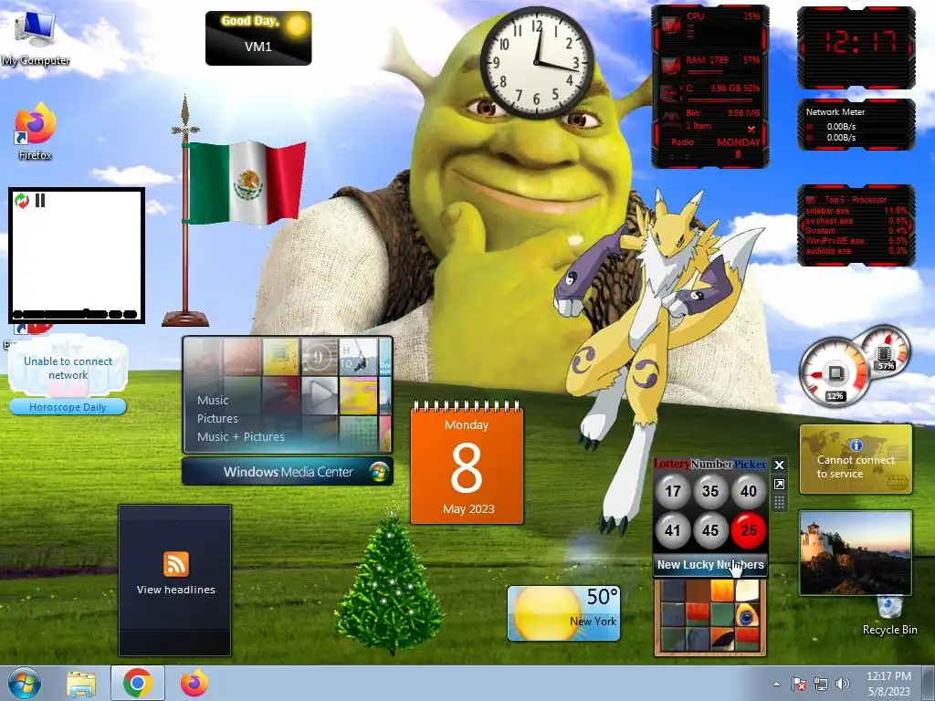The height and width of the screenshot is (701, 935).
Task: Click the play tile in Media Center gadget
Action: (x=320, y=394)
